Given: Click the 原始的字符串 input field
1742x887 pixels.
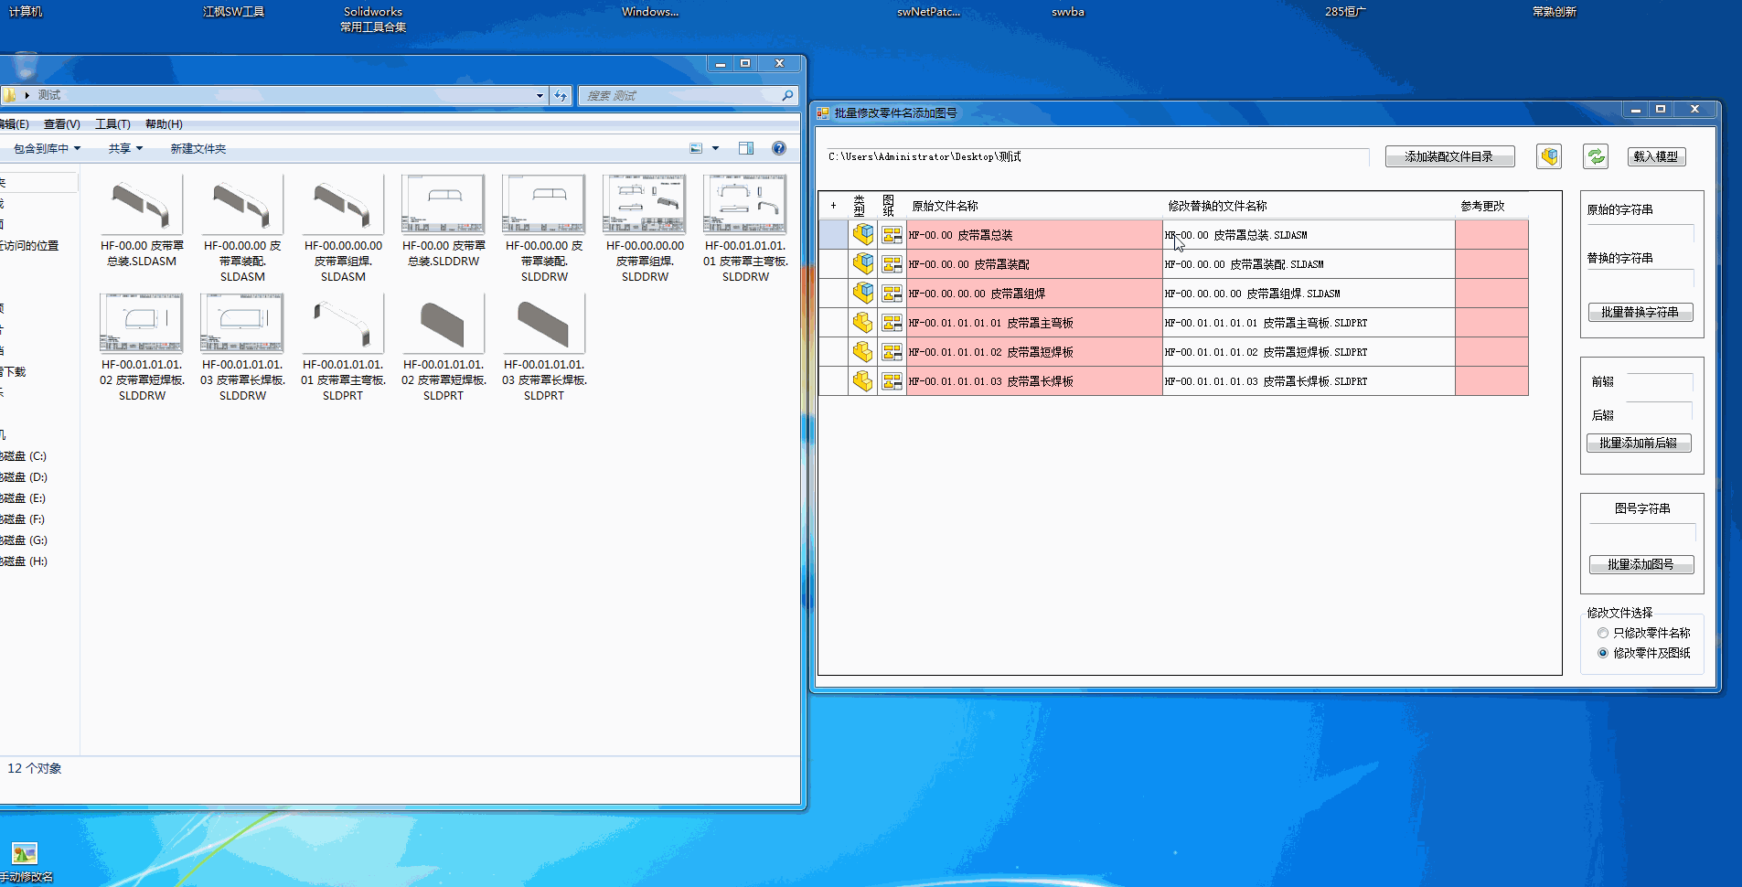Looking at the screenshot, I should (x=1640, y=233).
